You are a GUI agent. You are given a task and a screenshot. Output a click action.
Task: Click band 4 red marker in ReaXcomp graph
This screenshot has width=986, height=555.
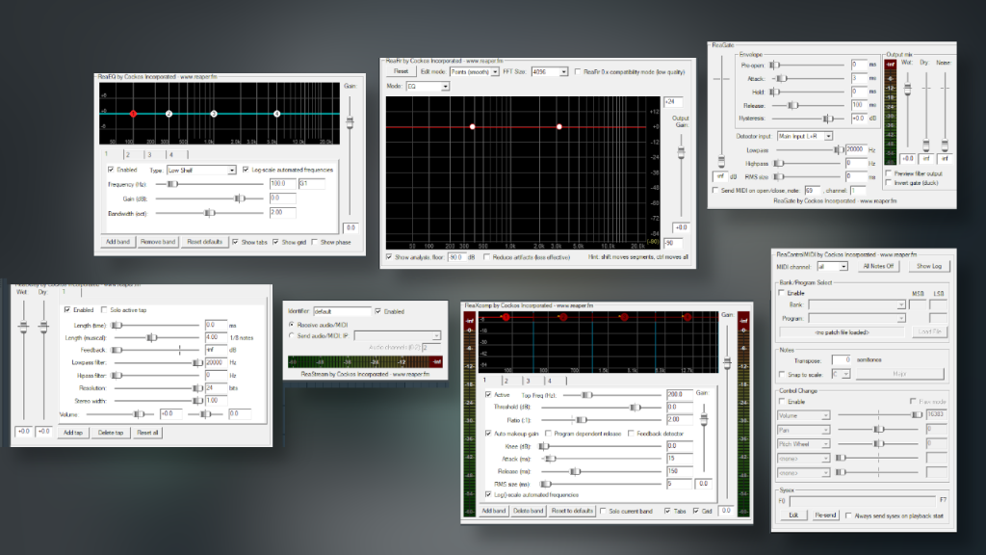point(687,316)
